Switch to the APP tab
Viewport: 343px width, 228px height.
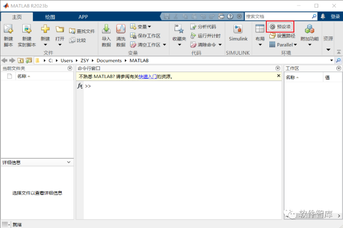coord(83,17)
